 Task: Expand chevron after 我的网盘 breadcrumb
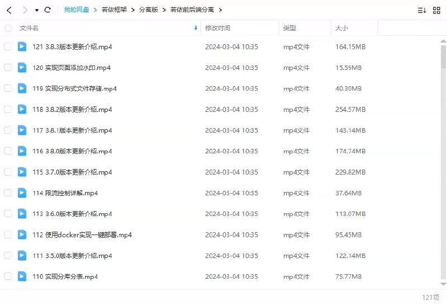point(95,10)
